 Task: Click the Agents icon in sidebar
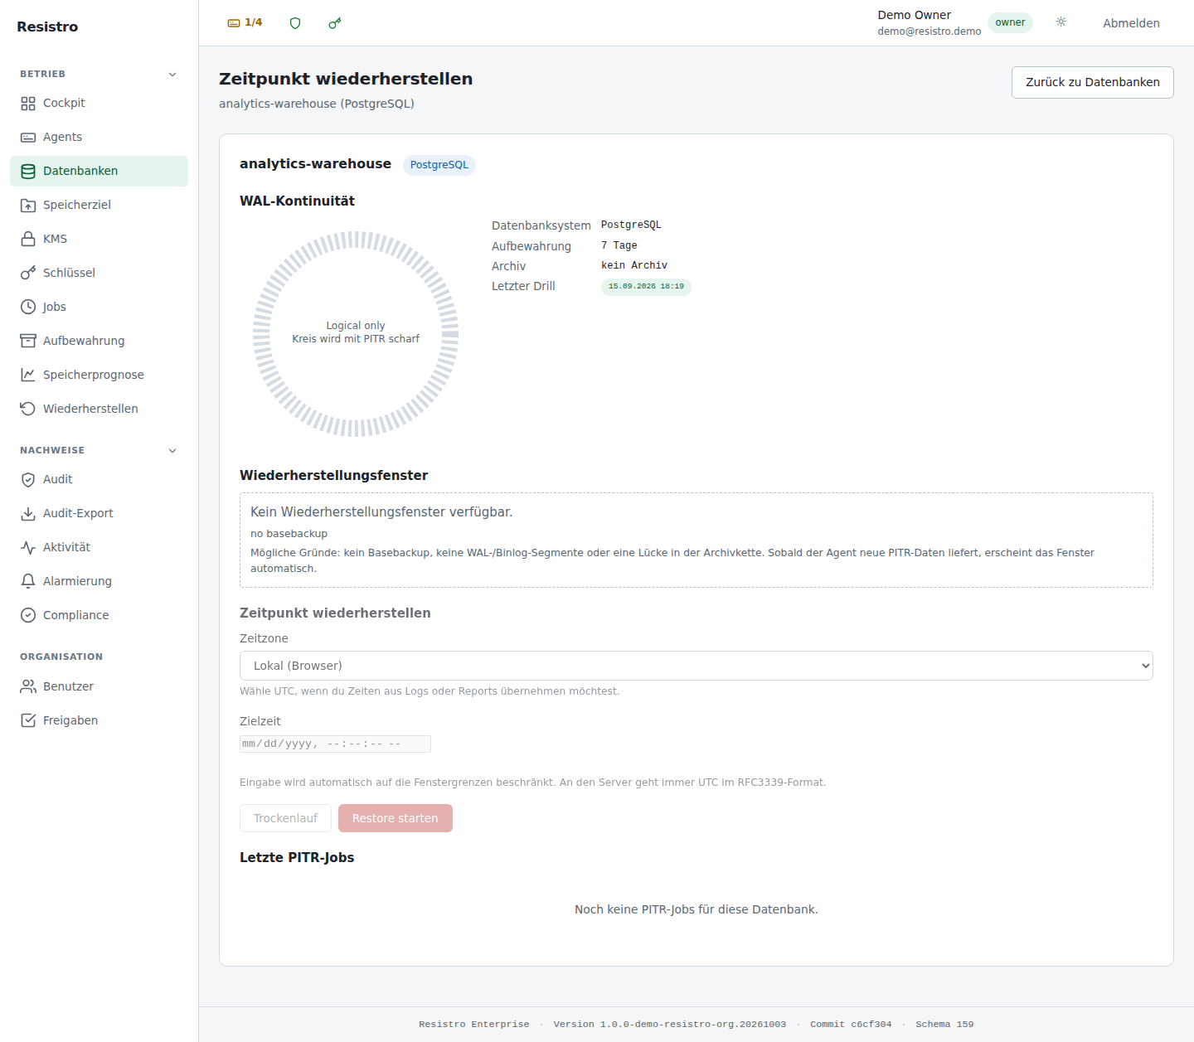tap(28, 138)
